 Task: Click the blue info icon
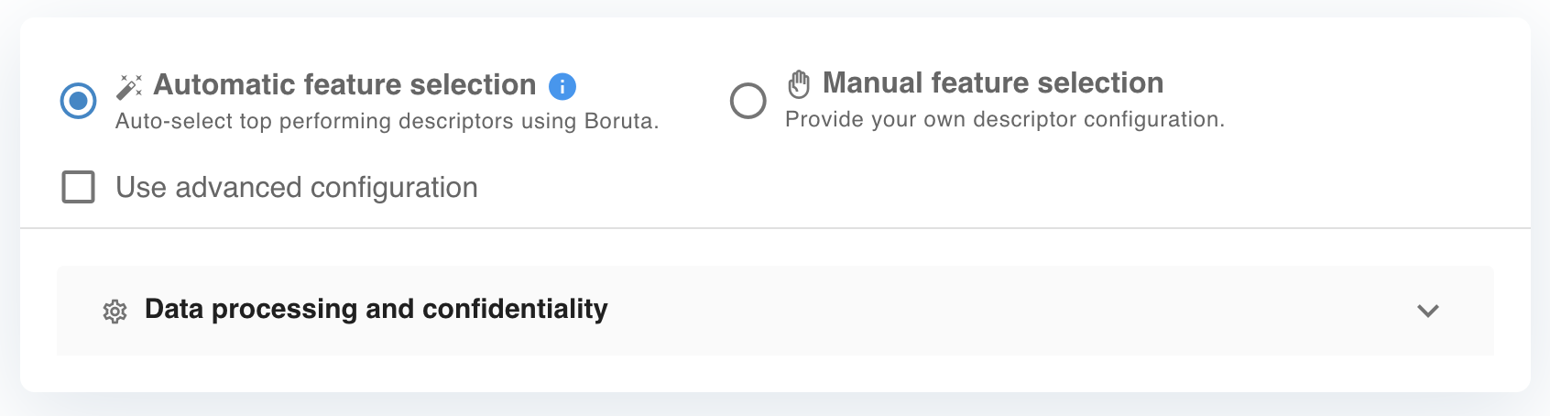click(x=562, y=86)
